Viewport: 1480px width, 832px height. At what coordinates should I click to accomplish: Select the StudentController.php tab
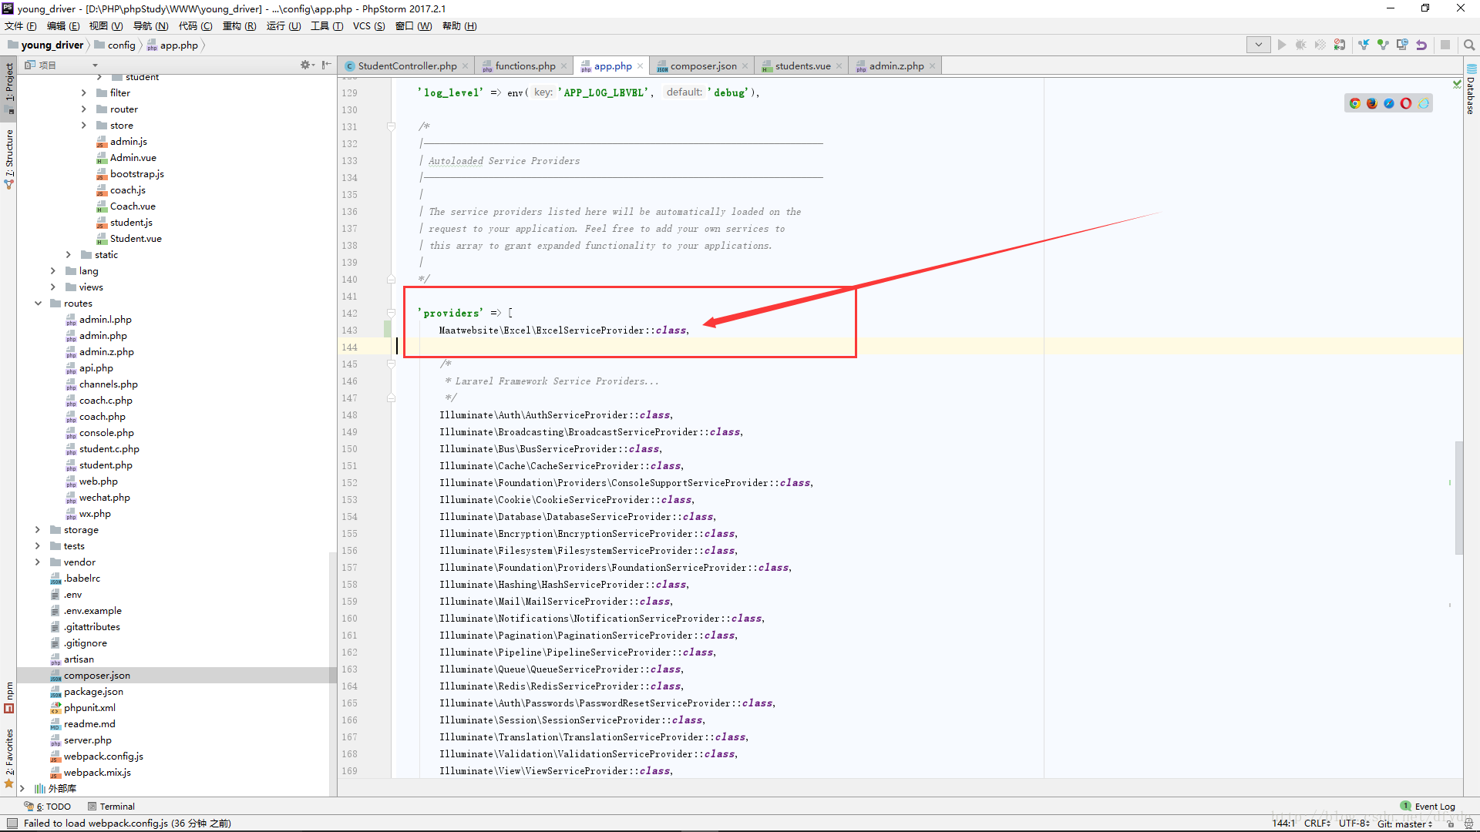tap(401, 65)
